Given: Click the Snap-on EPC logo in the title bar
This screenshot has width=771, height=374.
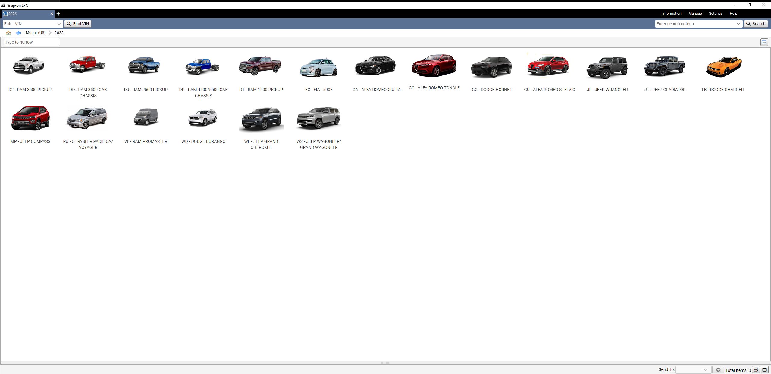Looking at the screenshot, I should pyautogui.click(x=3, y=5).
